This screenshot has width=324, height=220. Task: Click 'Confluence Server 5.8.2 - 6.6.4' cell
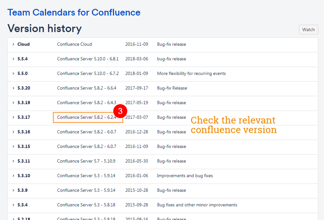[x=87, y=88]
